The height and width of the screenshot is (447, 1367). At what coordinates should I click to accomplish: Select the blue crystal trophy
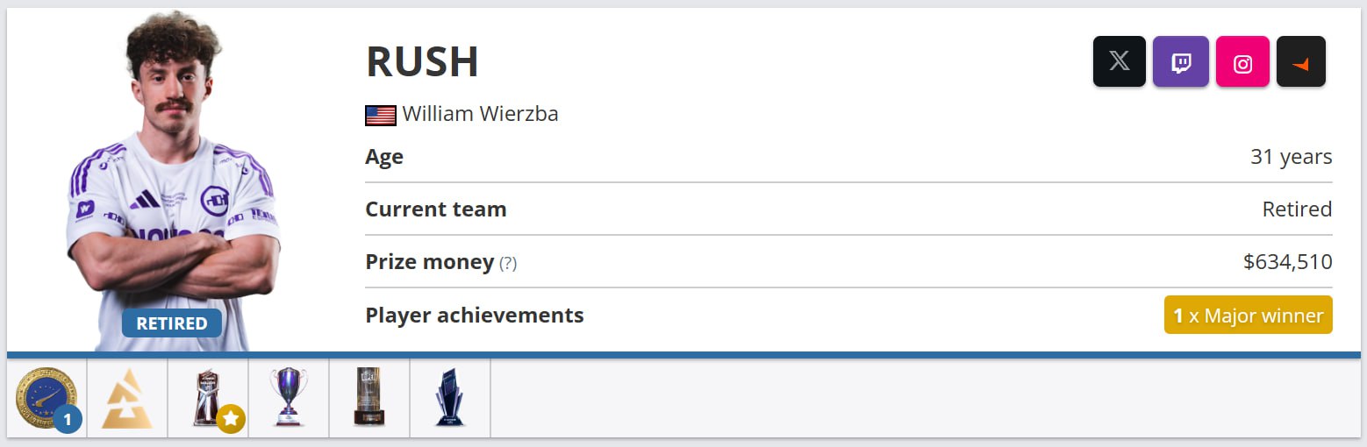click(x=450, y=397)
